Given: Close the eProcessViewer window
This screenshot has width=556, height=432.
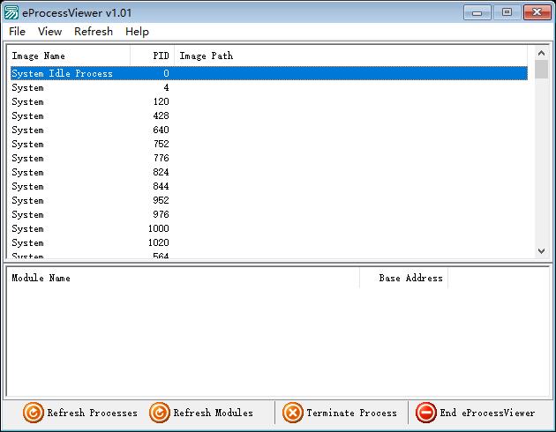Looking at the screenshot, I should tap(537, 12).
